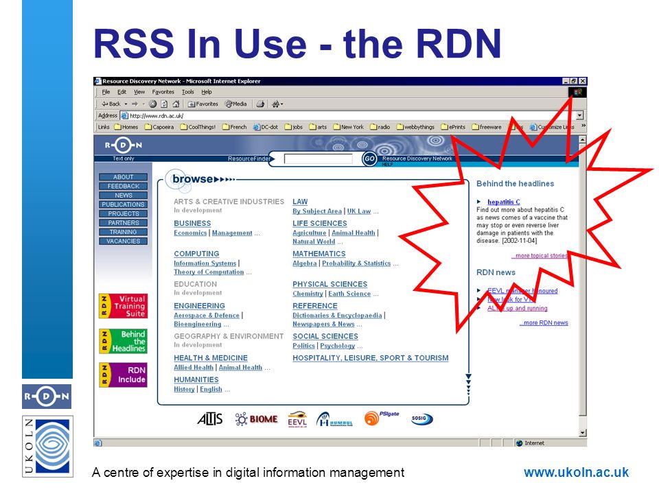Click the Forward arrow toolbar button
Viewport: 659px width, 494px height.
tap(135, 104)
